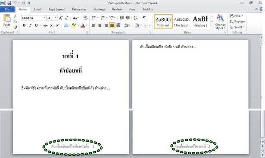Select the No Spacing style
Image resolution: width=265 pixels, height=158 pixels.
click(182, 22)
